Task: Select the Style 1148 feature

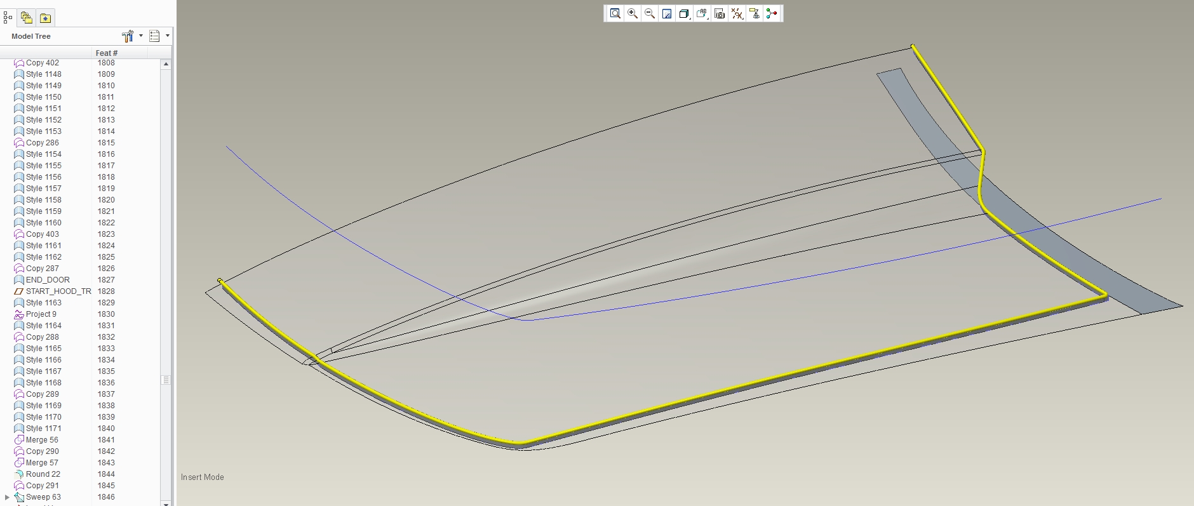Action: pos(44,74)
